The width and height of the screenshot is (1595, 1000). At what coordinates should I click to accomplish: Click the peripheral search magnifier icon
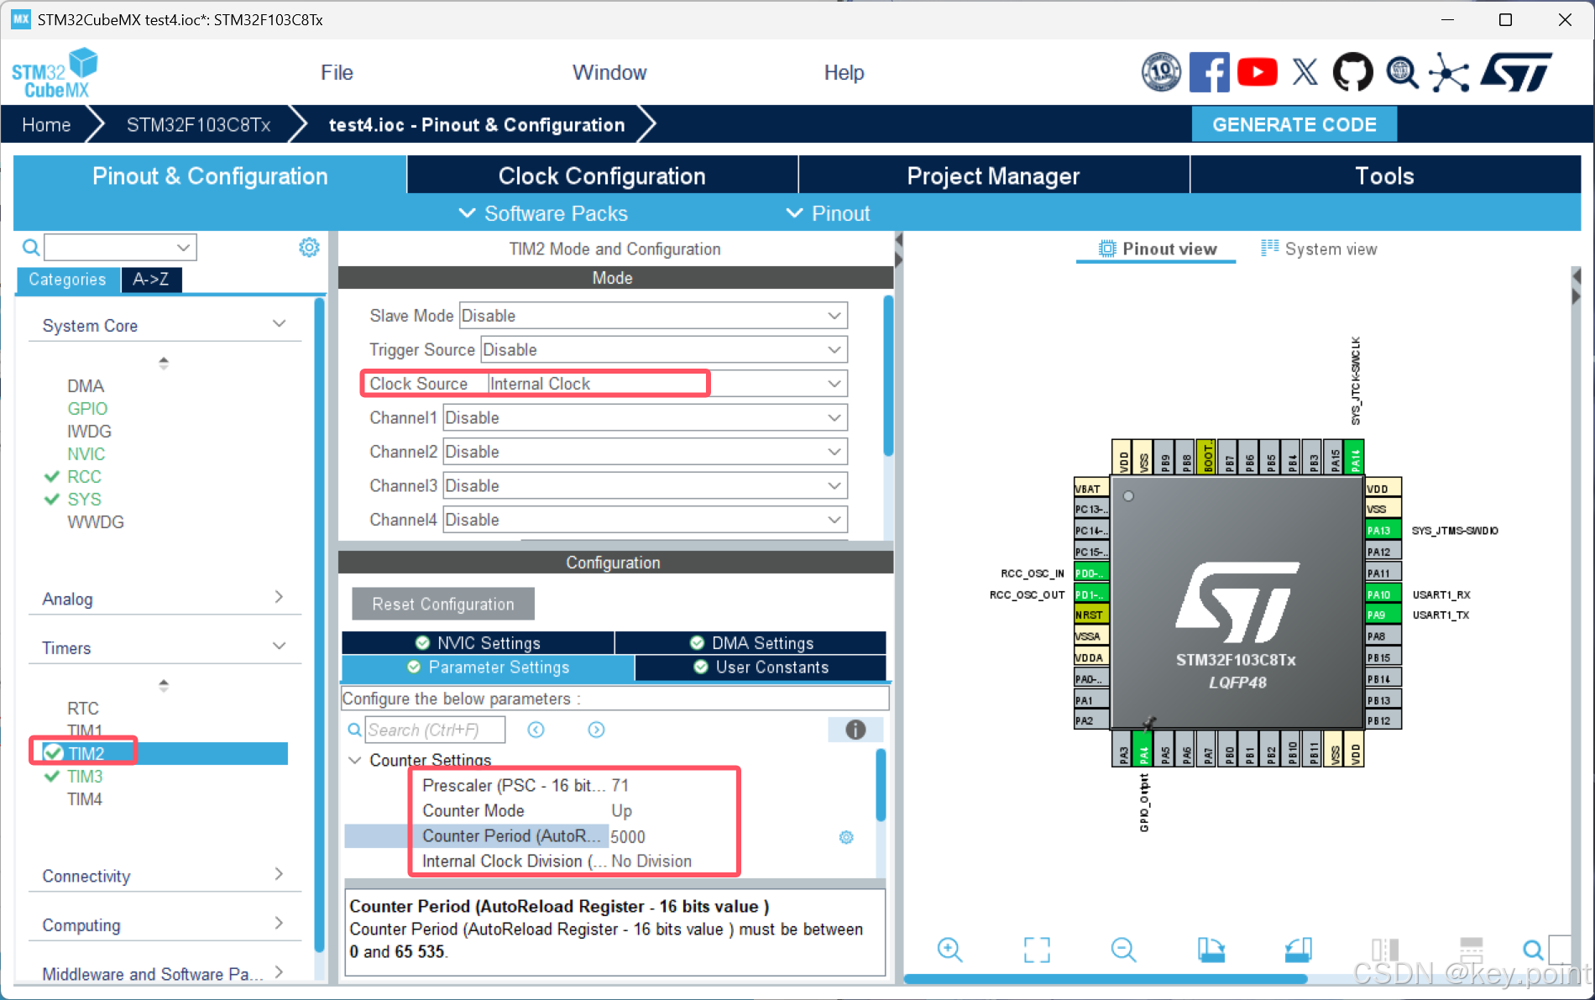tap(31, 247)
